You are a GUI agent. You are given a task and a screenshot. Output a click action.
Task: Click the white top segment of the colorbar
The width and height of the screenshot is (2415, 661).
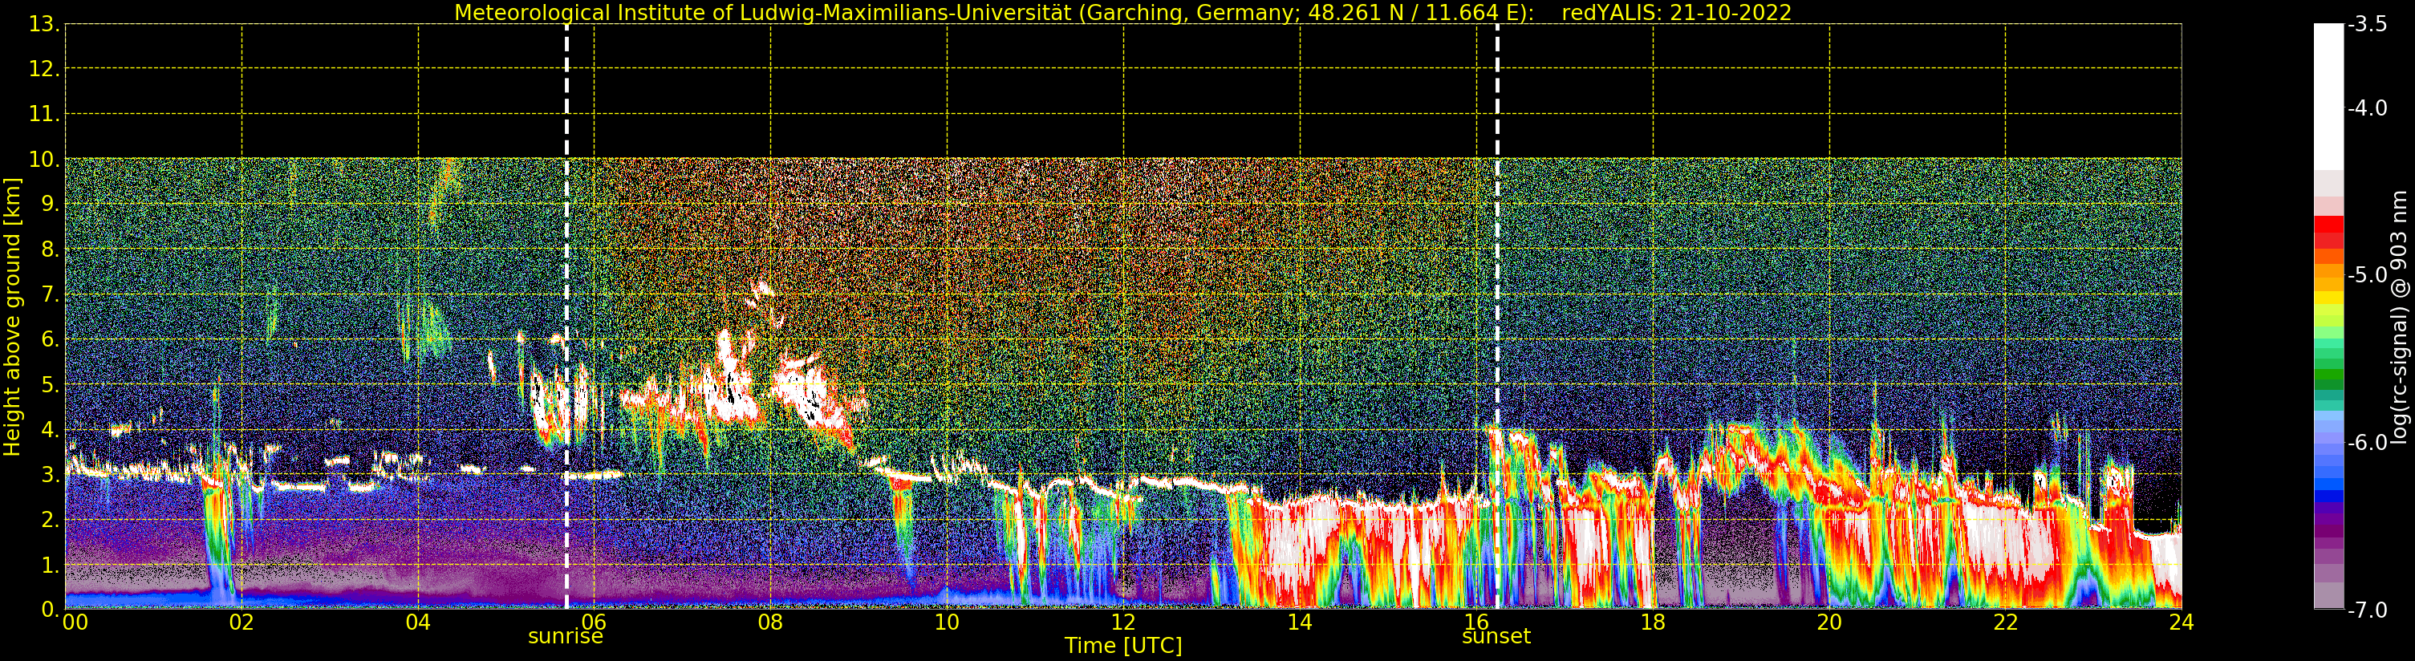(x=2328, y=96)
